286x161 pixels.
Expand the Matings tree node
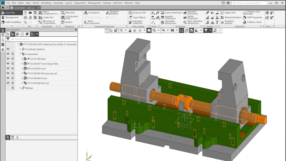coord(20,88)
